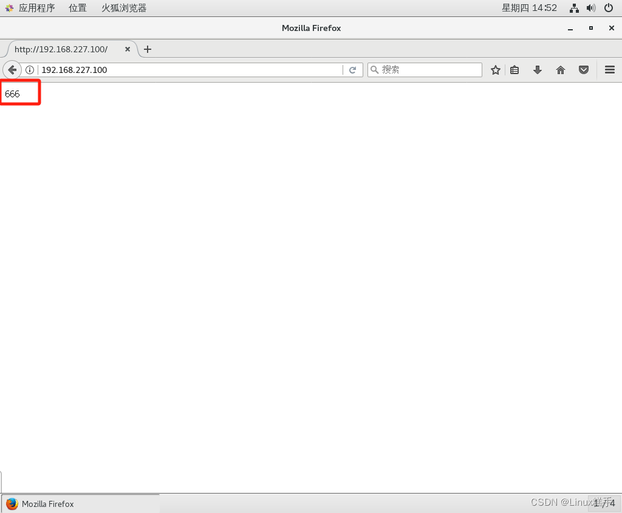Show bookmarks sidebar via clipboard icon
The height and width of the screenshot is (513, 622).
tap(514, 69)
